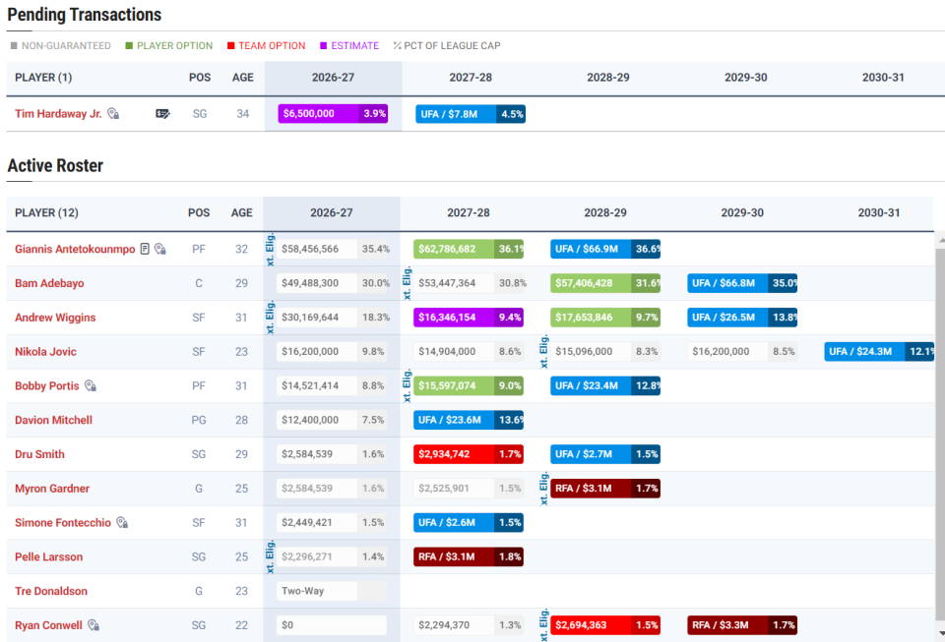Click Giannis's UFA / $66.9M cell
This screenshot has height=642, width=945.
(x=605, y=249)
